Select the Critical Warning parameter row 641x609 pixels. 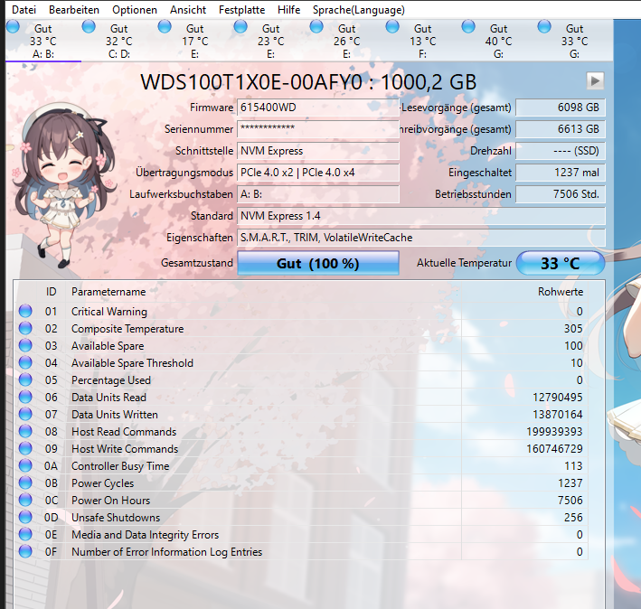pos(302,311)
